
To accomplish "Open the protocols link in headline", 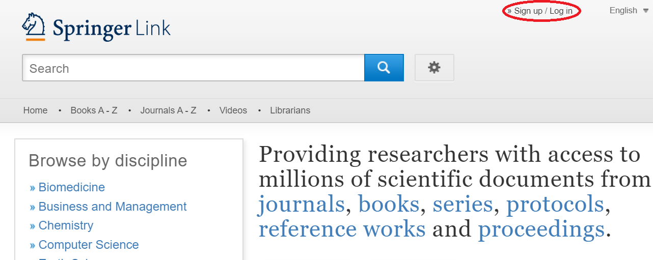I will (554, 205).
